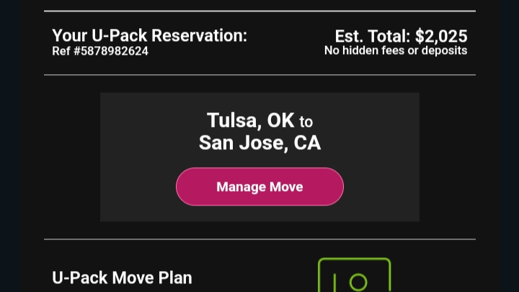Select the U-Pack Move Plan heading
Screen dimensions: 519x292
123,278
